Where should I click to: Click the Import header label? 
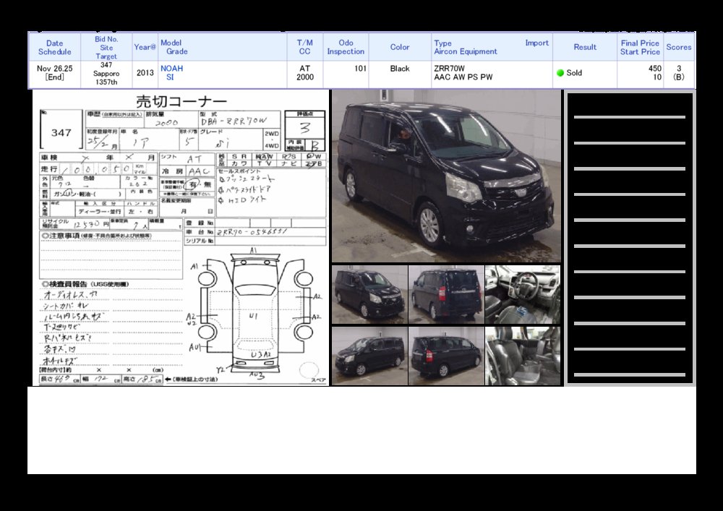(x=536, y=43)
